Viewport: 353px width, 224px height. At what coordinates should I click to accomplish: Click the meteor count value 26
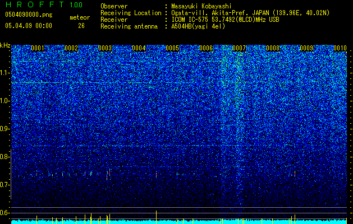point(81,26)
